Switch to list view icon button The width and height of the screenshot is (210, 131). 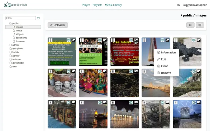(x=190, y=25)
